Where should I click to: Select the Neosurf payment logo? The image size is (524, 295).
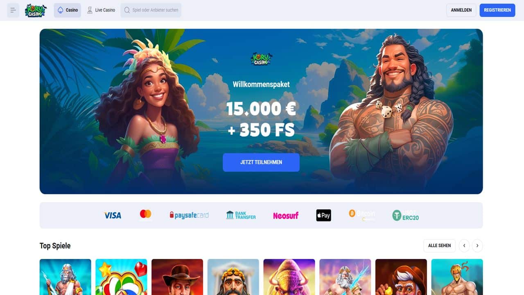point(286,216)
